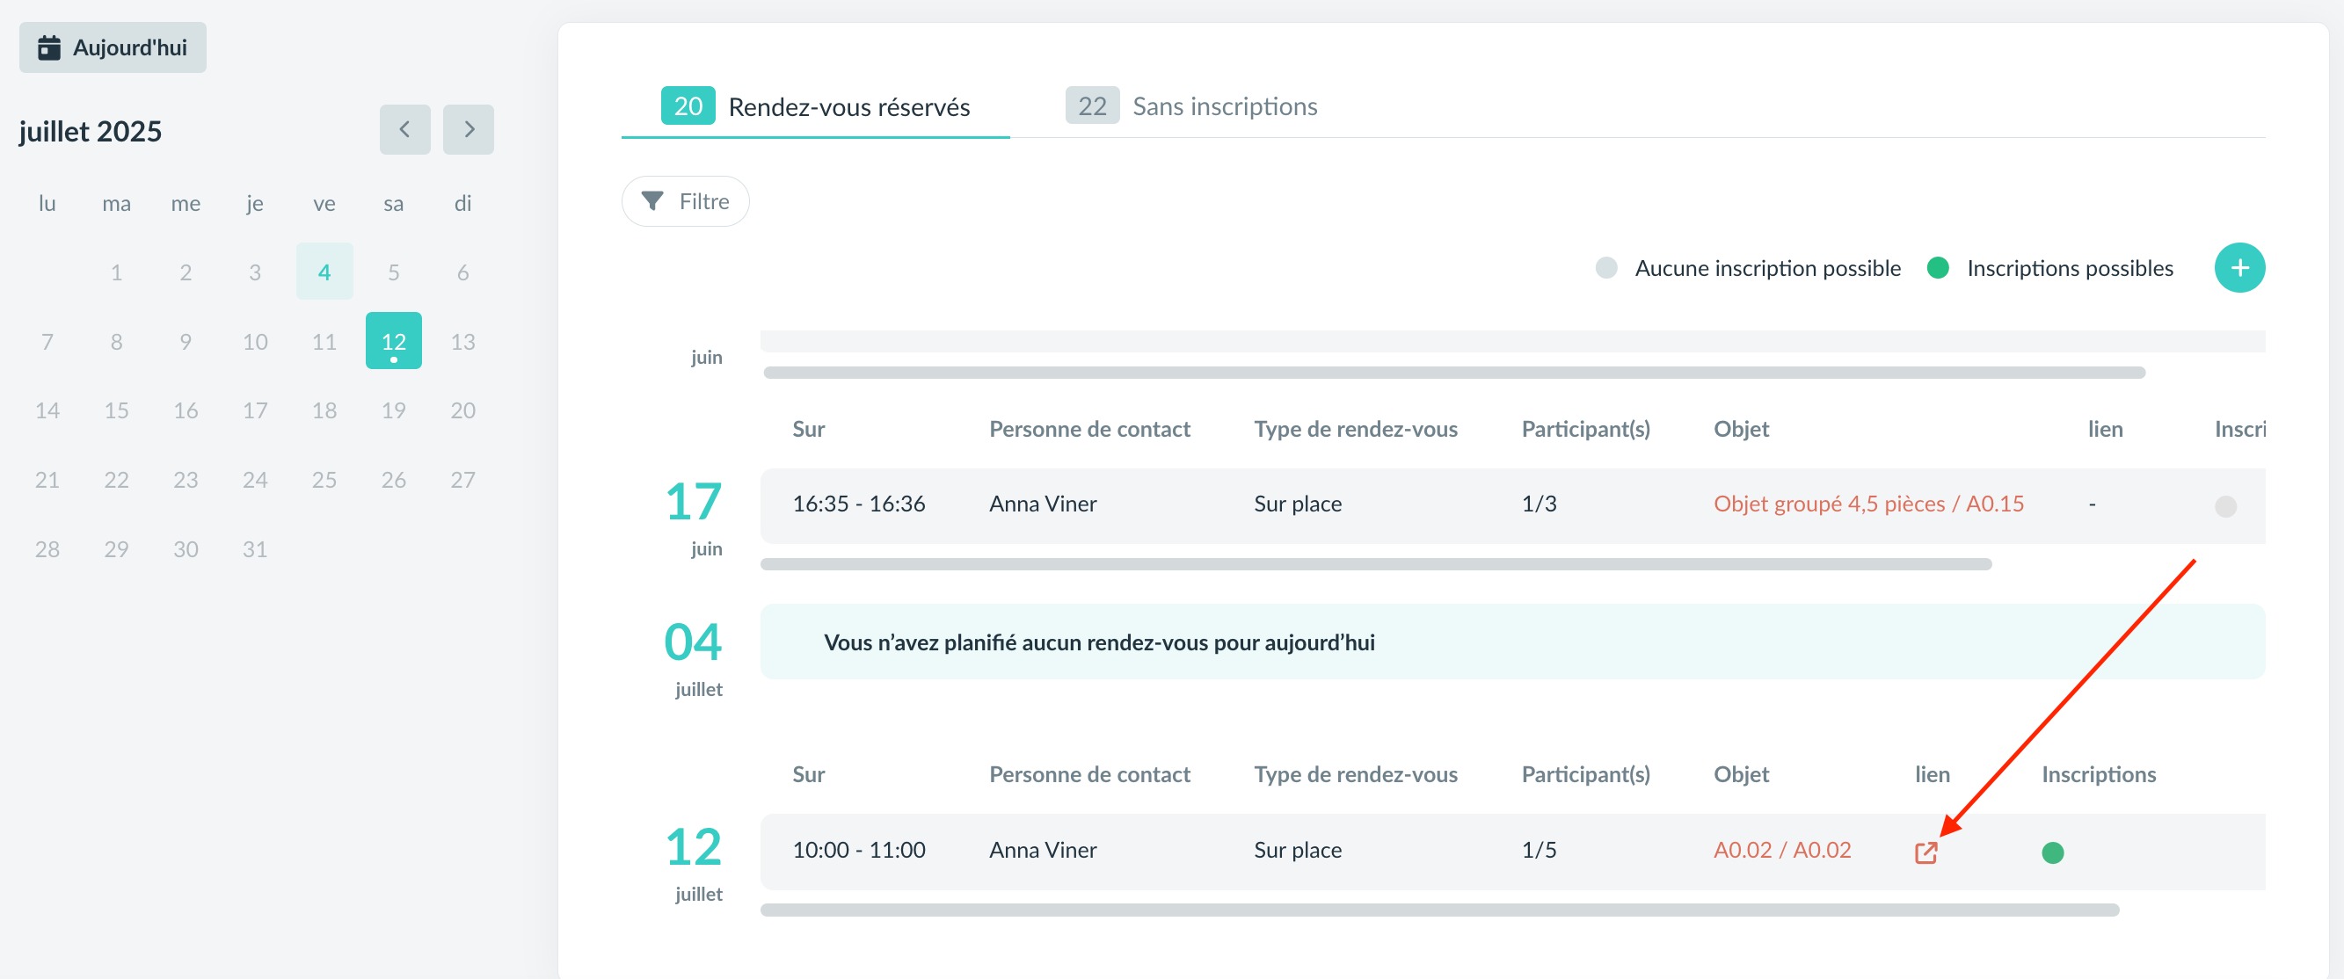Click green inscriptions status dot for 12 juillet
2344x979 pixels.
[2052, 852]
